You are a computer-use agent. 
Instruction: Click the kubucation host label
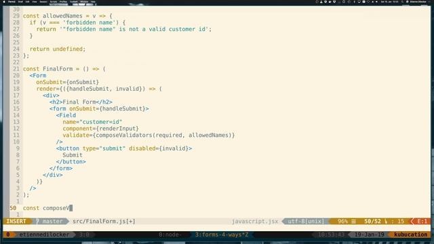point(411,235)
